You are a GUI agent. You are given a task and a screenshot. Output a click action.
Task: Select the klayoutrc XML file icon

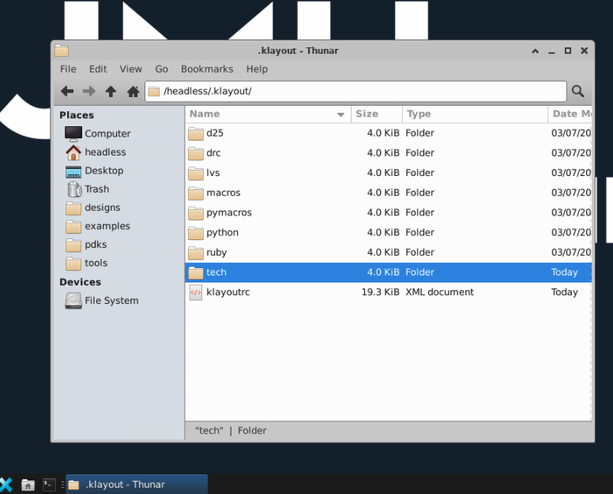(x=195, y=293)
